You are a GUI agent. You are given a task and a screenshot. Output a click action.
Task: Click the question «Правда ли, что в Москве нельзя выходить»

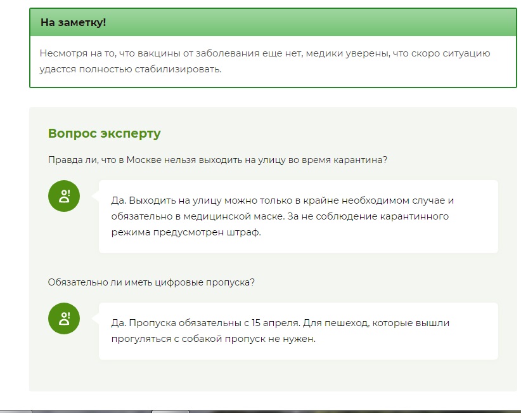point(217,160)
